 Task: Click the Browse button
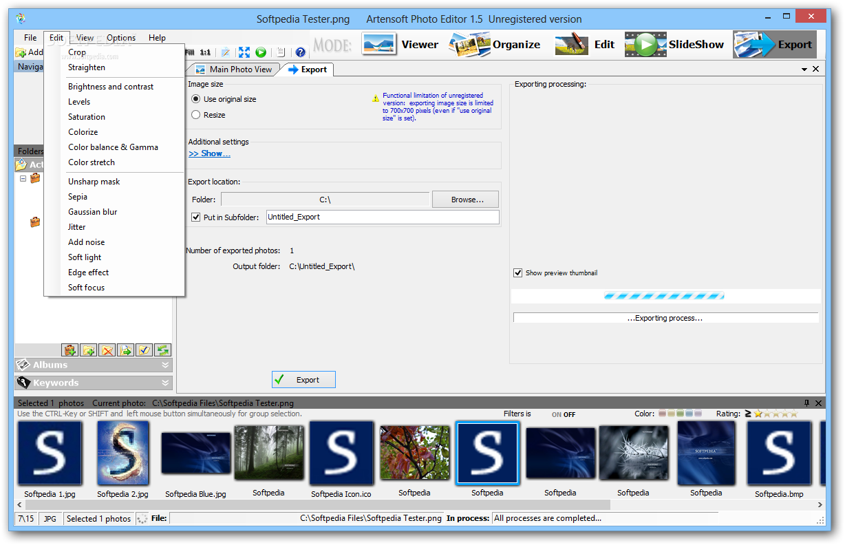point(465,200)
